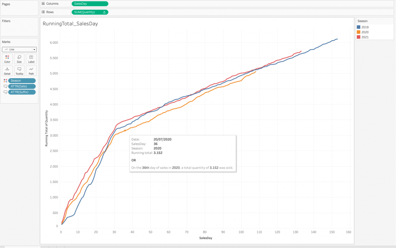This screenshot has width=396, height=248.
Task: Open the Tooltip editor button
Action: pos(19,70)
